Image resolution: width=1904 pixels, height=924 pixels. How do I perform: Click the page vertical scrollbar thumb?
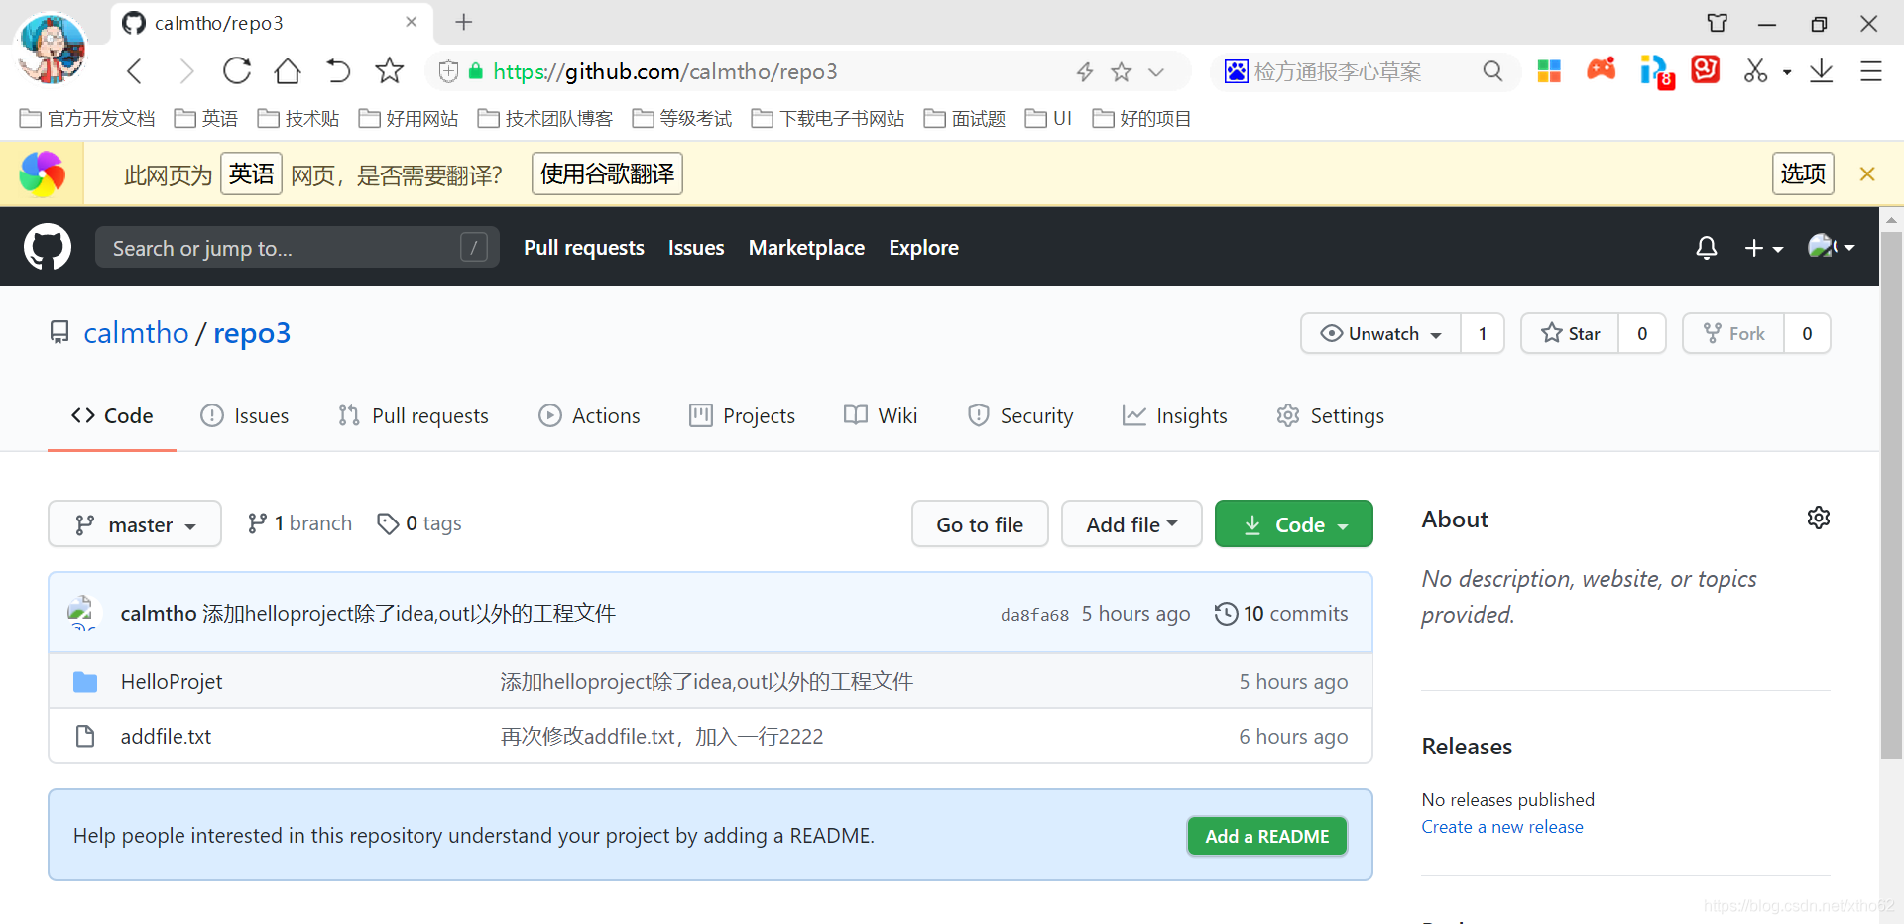tap(1891, 496)
